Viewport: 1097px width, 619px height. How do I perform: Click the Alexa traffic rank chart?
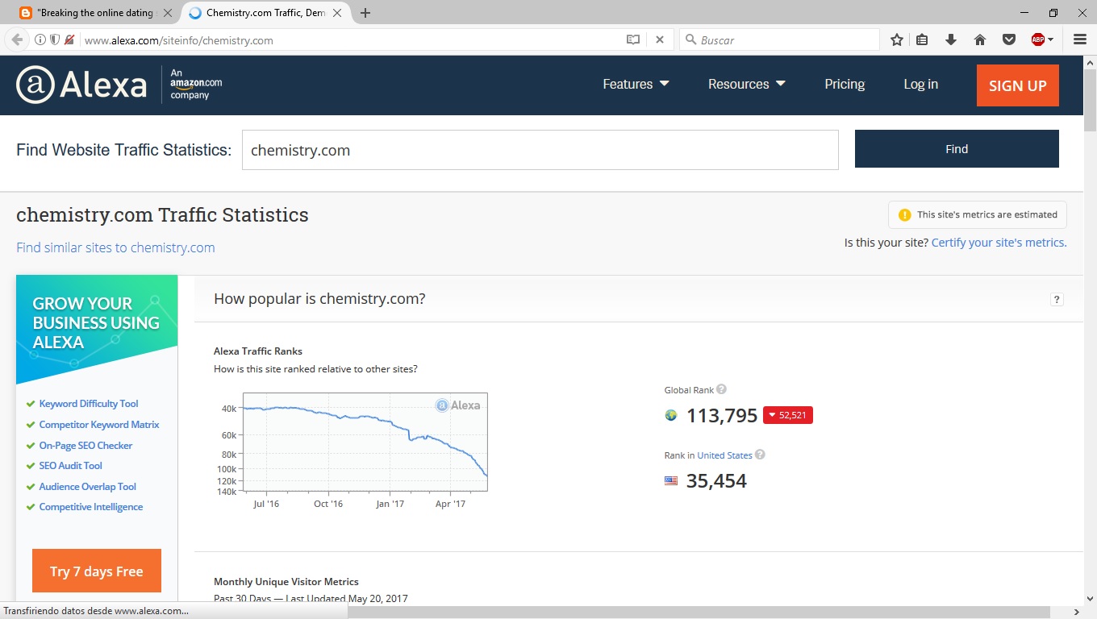click(365, 442)
